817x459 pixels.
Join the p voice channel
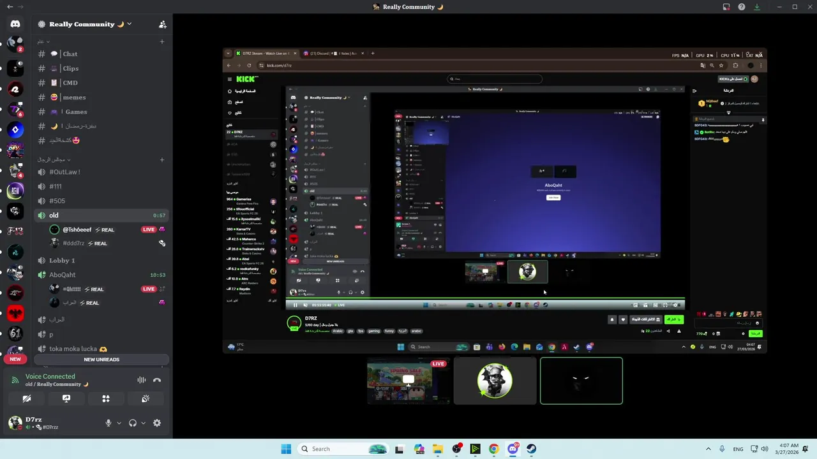pos(102,334)
